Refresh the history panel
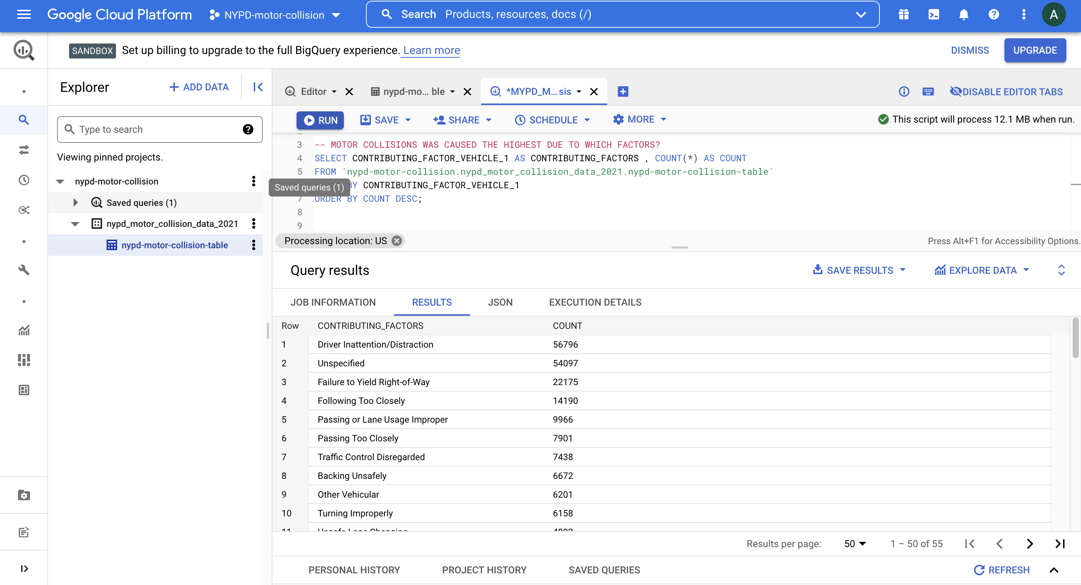 point(1001,570)
